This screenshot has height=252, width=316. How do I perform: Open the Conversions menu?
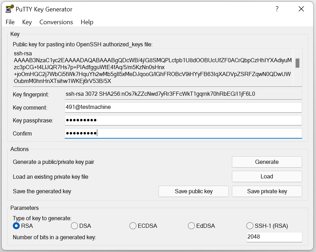pos(56,22)
